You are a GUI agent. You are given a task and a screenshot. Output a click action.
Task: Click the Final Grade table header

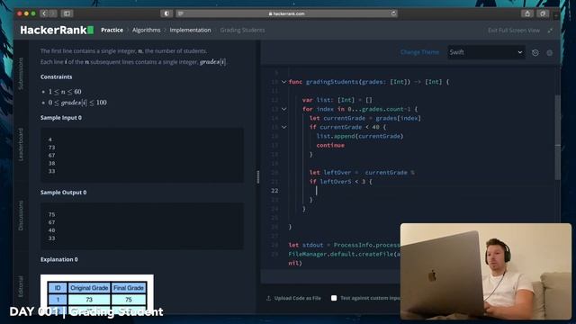coord(129,288)
